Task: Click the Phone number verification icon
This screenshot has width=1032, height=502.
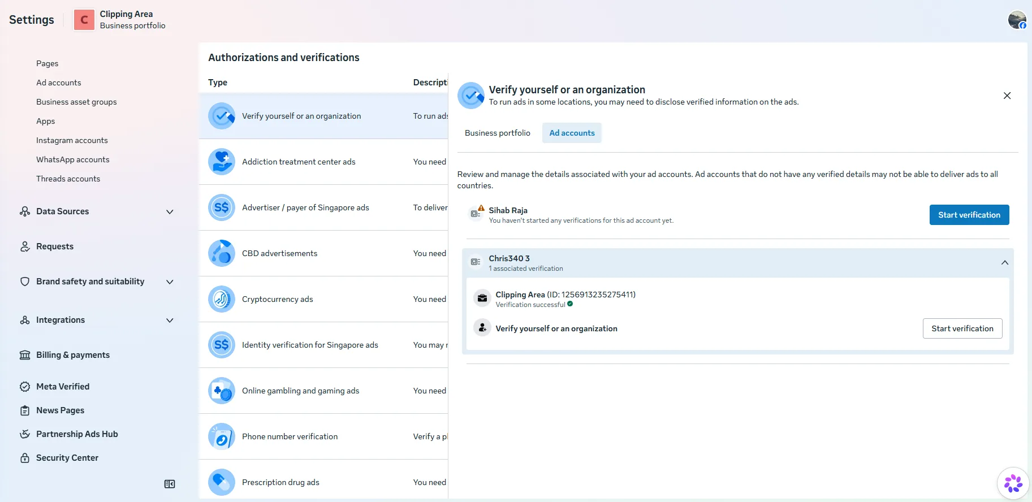Action: (x=222, y=436)
